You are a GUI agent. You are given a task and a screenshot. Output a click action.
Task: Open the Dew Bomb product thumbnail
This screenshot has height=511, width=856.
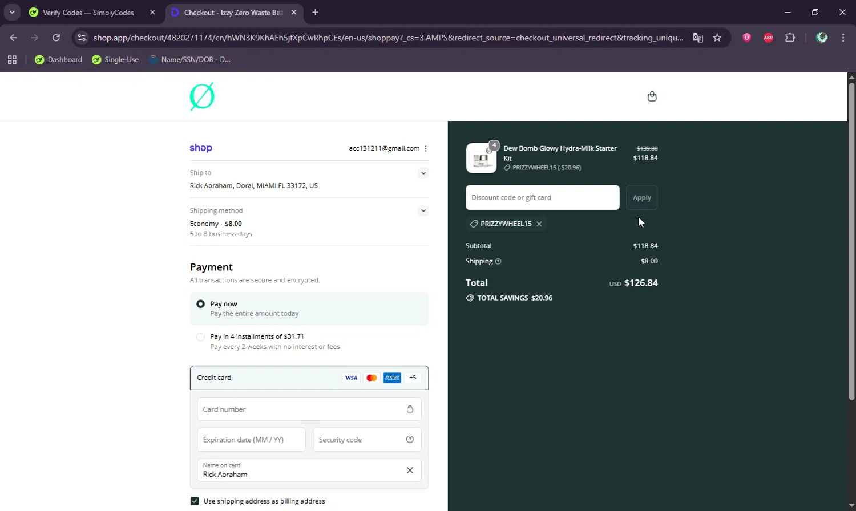point(481,158)
